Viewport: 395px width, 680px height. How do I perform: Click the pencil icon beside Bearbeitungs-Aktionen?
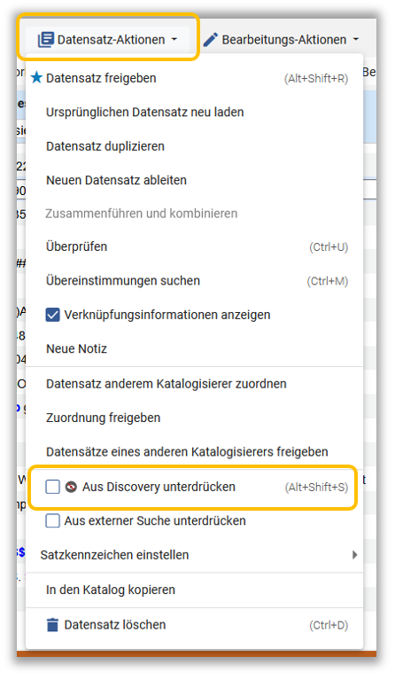point(211,40)
